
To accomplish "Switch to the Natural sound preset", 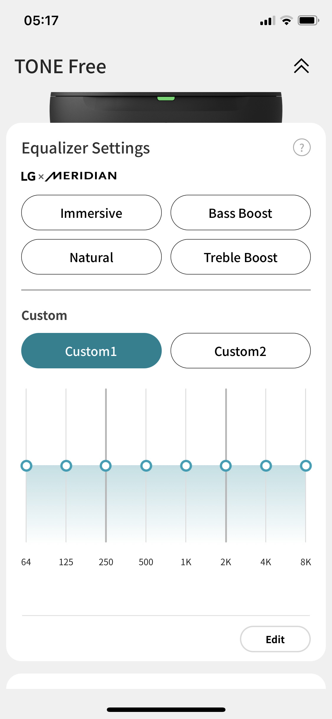I will [91, 257].
